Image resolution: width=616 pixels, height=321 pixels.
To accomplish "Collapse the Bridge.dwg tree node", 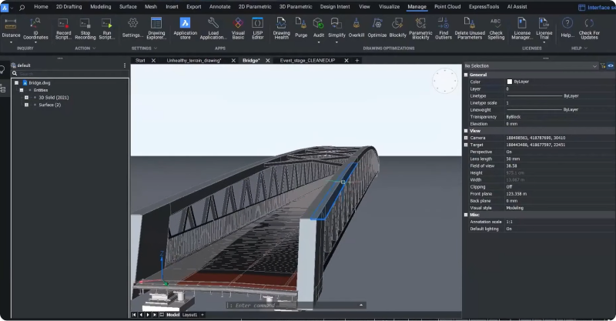I will point(15,82).
